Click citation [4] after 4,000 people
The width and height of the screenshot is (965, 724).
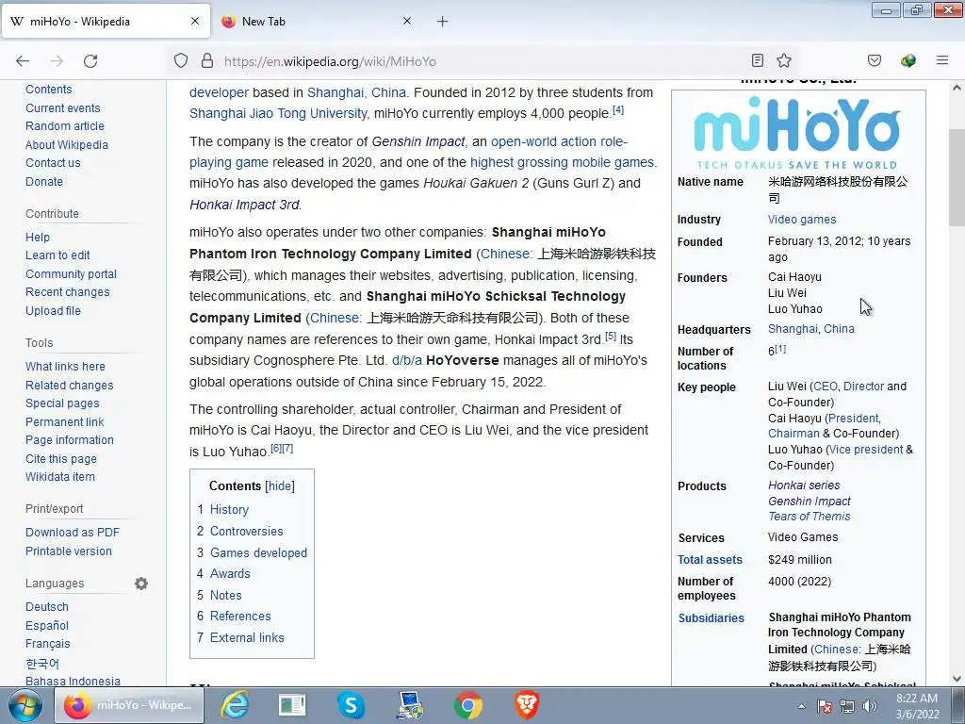[x=618, y=110]
